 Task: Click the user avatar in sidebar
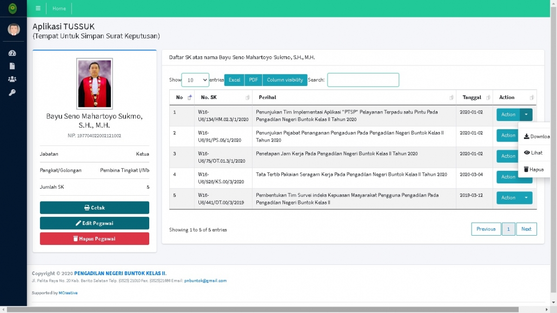tap(14, 29)
